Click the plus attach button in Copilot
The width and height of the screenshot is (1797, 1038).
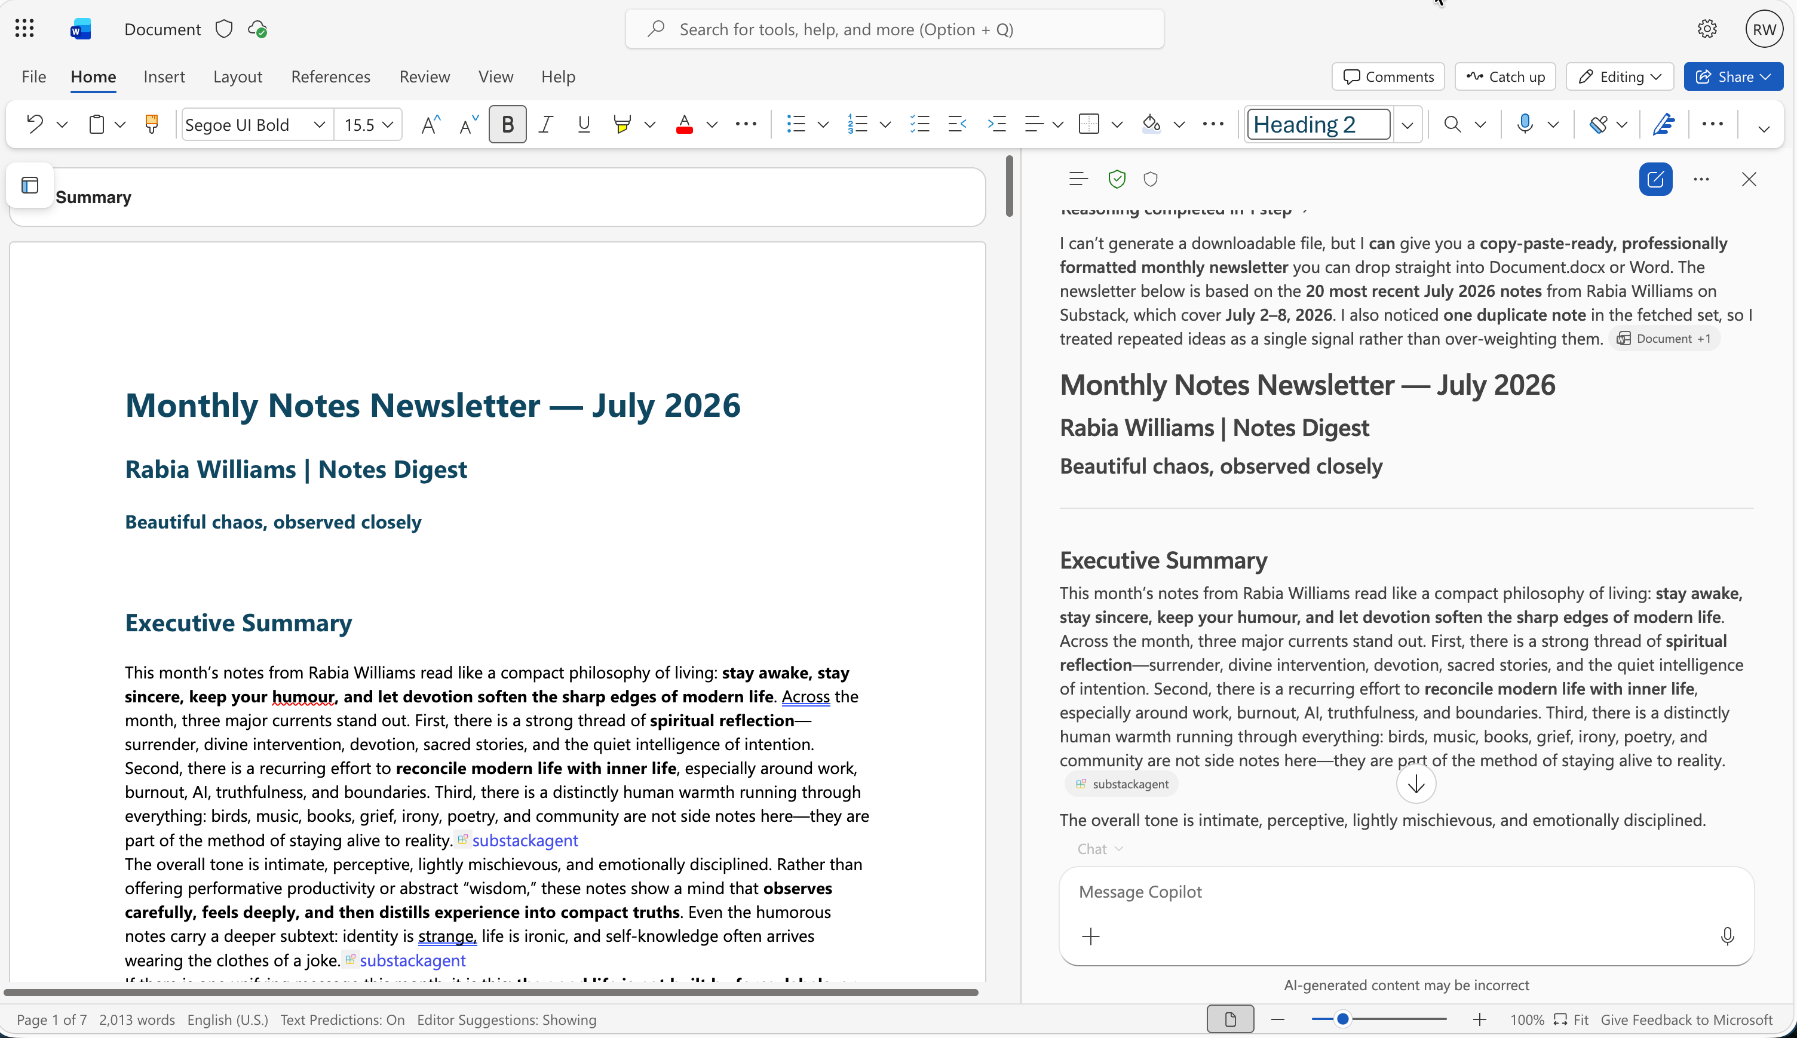[x=1090, y=936]
